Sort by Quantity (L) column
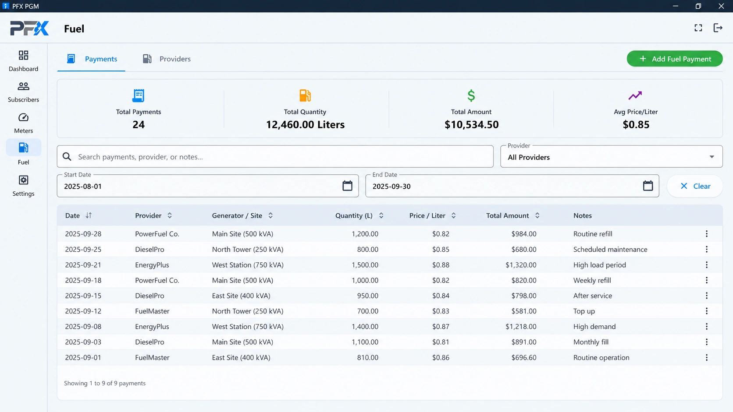 (359, 215)
